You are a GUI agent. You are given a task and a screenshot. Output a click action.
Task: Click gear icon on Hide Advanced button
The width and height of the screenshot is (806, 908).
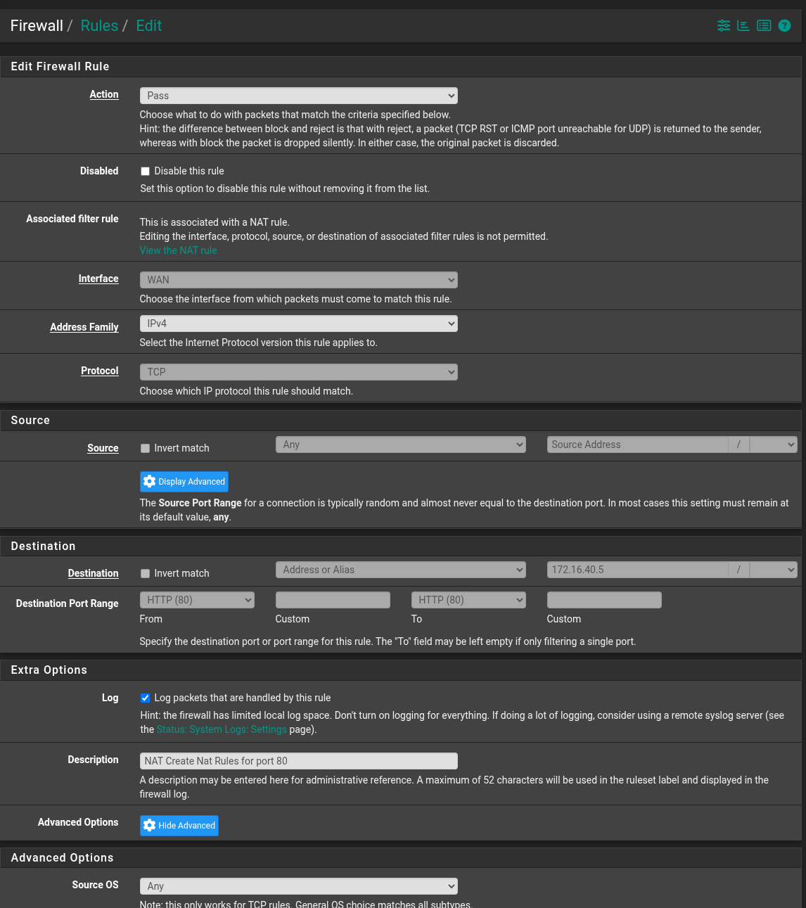coord(149,826)
